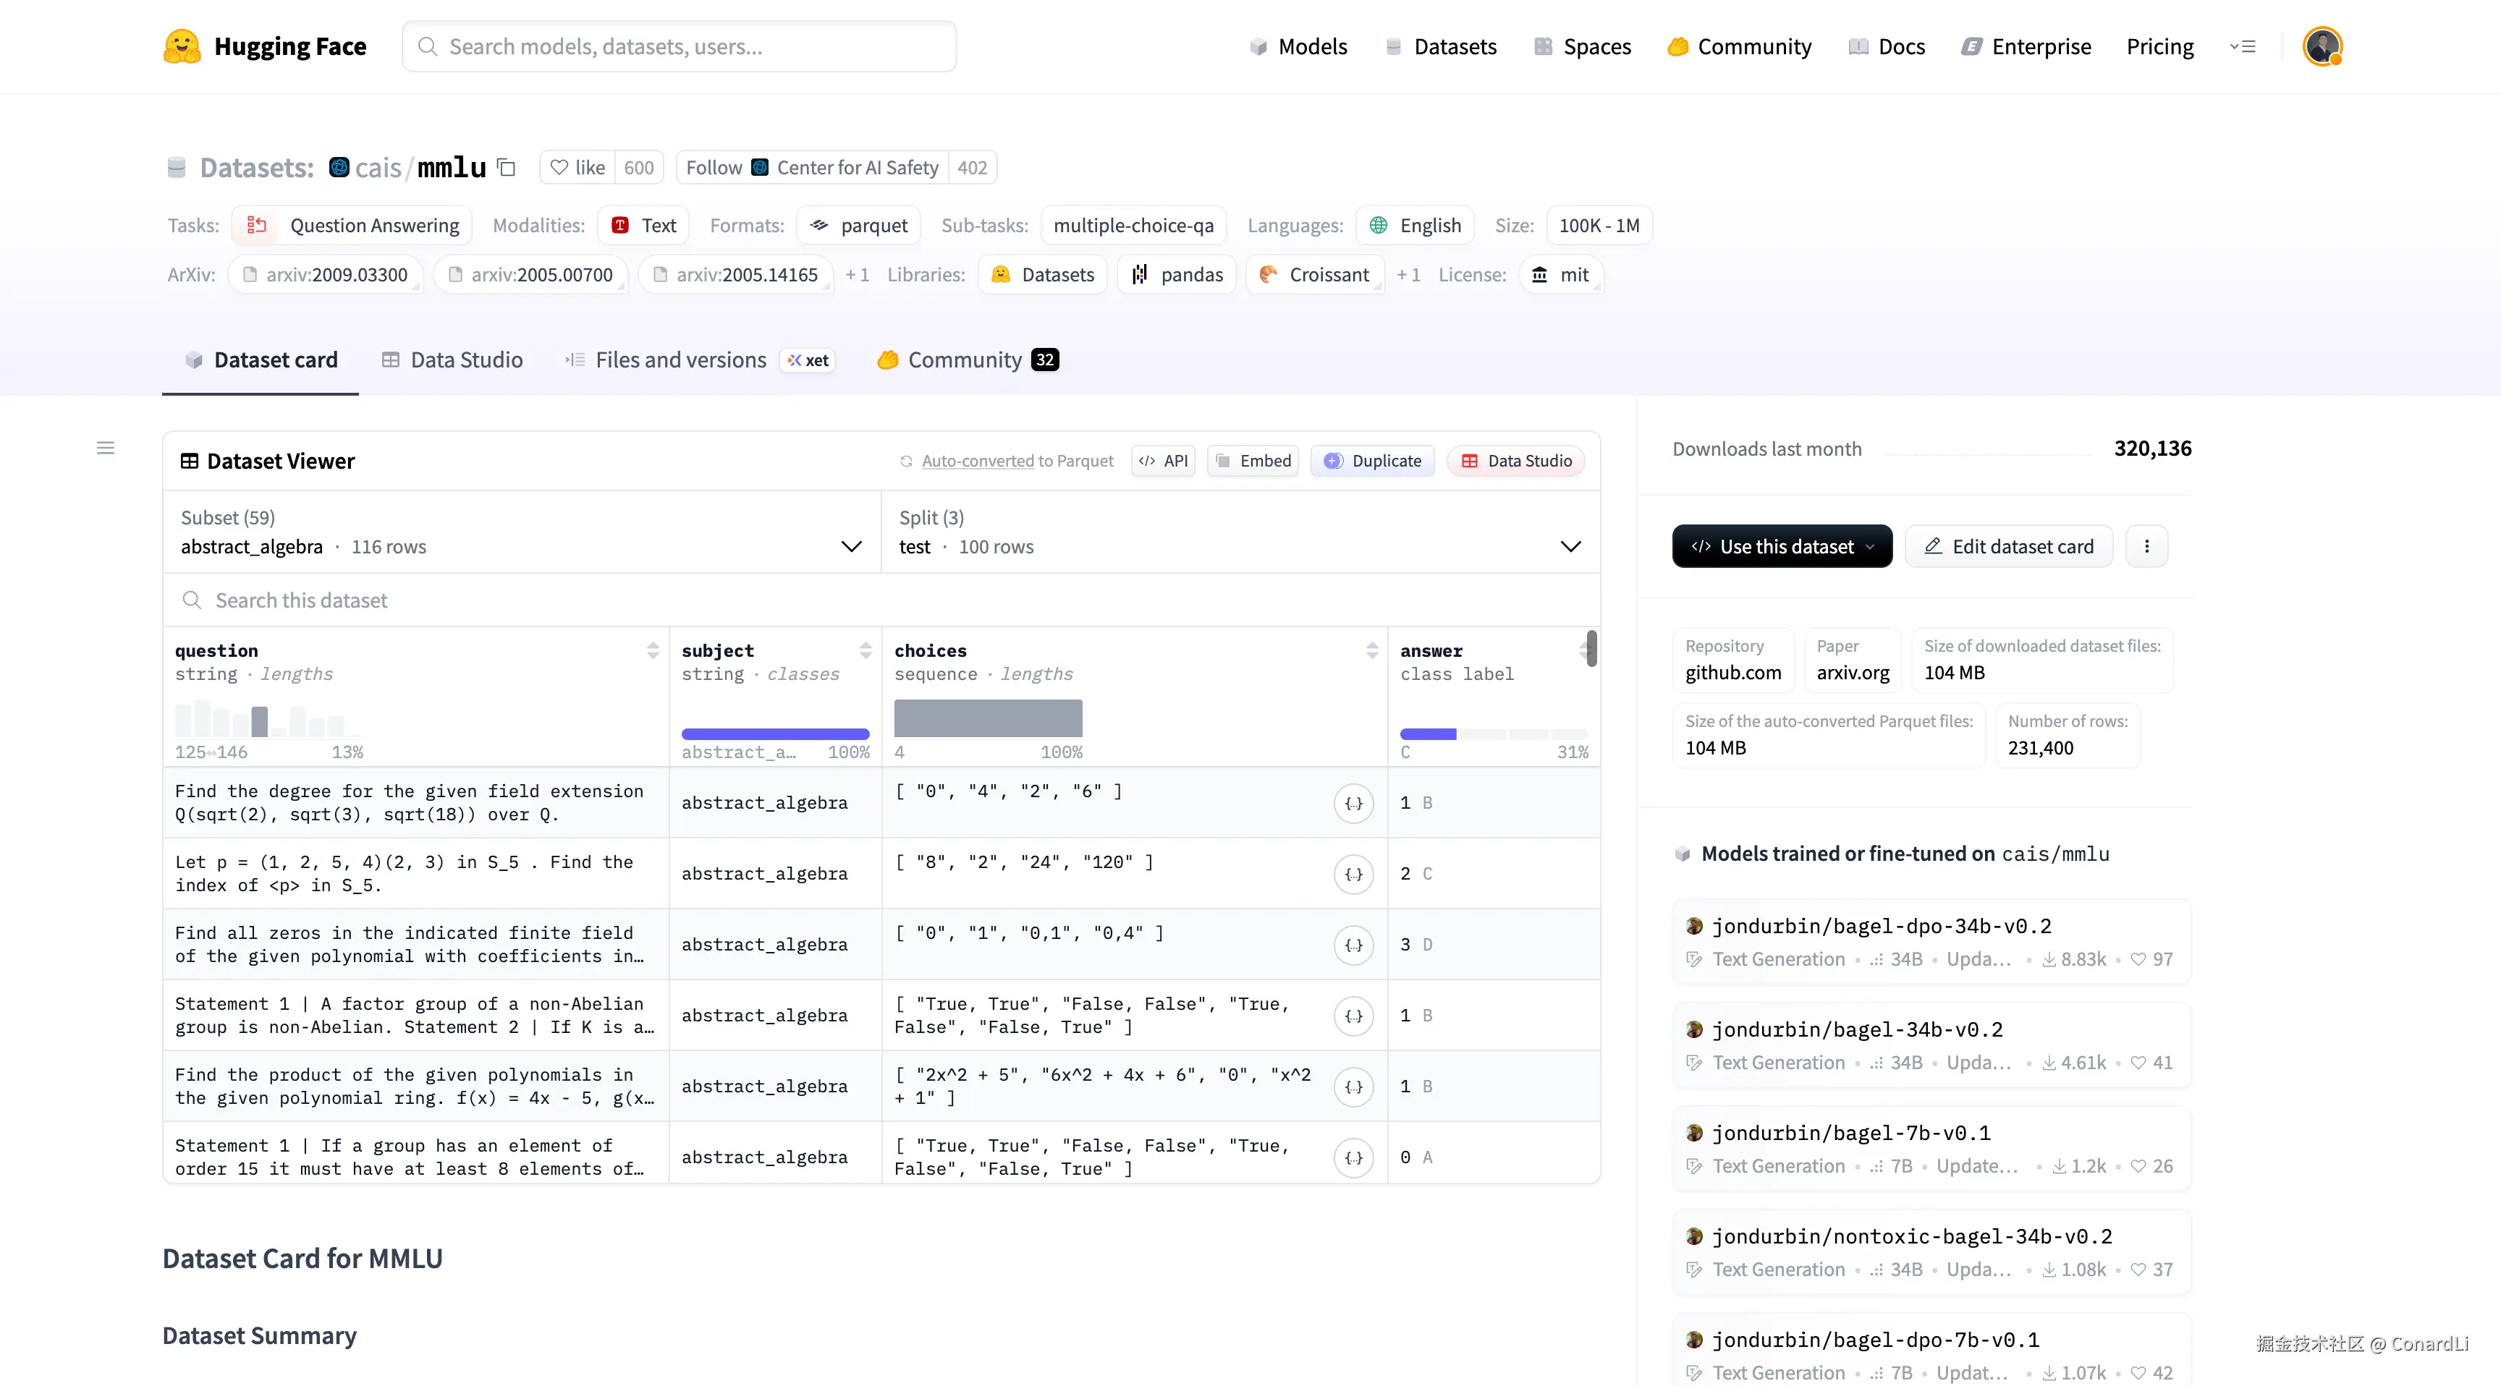The width and height of the screenshot is (2501, 1386).
Task: Click the user profile avatar
Action: point(2322,46)
